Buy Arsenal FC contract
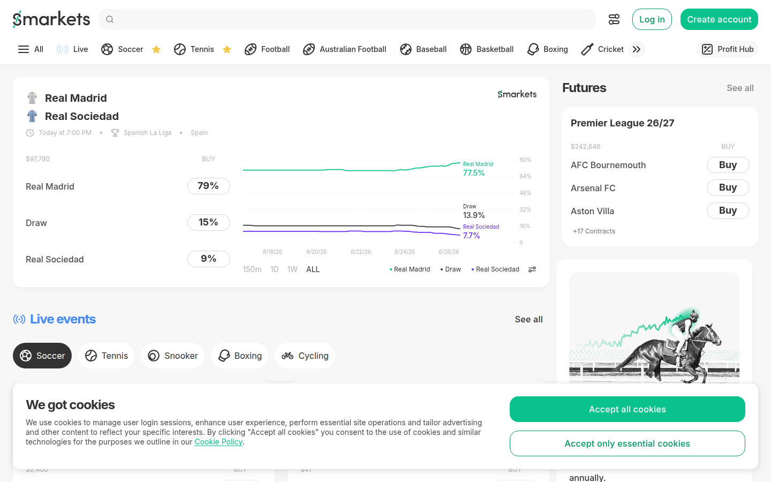Viewport: 771px width, 482px height. point(728,187)
